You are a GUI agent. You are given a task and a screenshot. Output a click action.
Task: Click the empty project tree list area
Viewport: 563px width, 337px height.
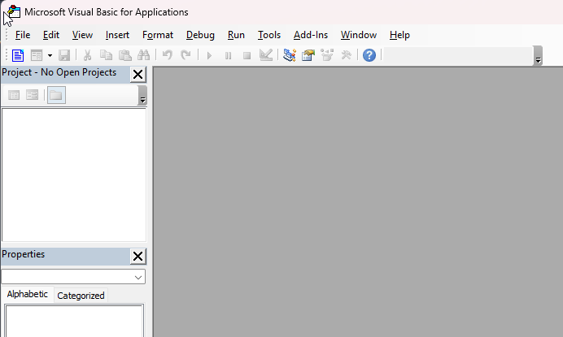click(74, 175)
